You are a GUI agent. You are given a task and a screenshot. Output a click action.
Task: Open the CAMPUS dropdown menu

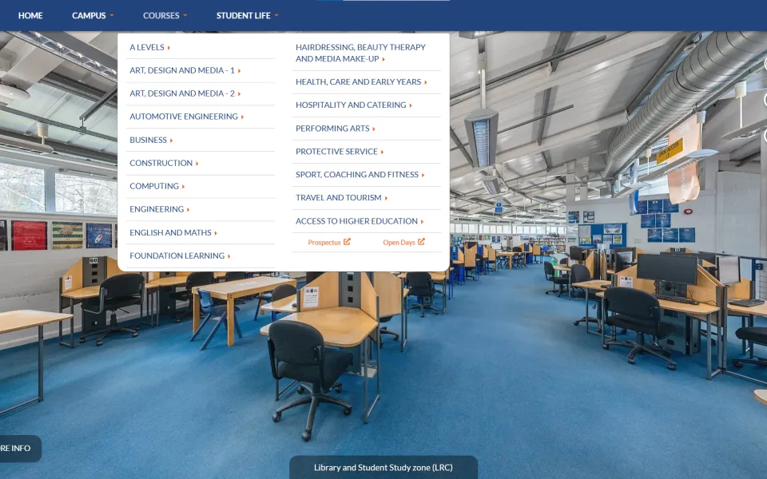[x=93, y=16]
